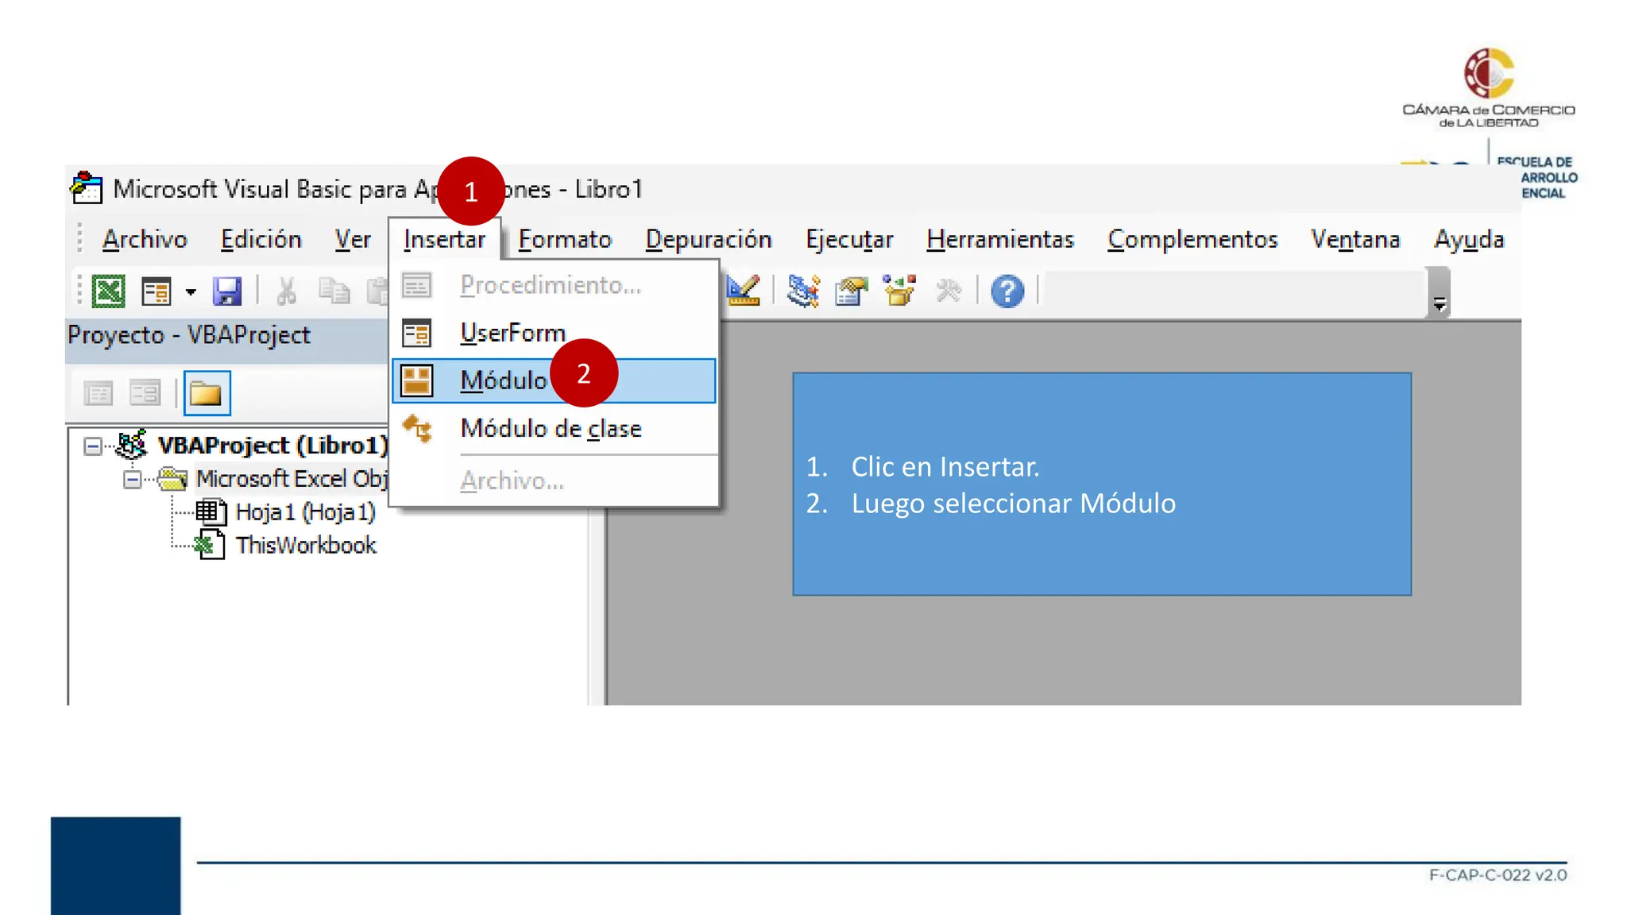
Task: Click the Hoja1 worksheet icon in tree
Action: tap(211, 512)
